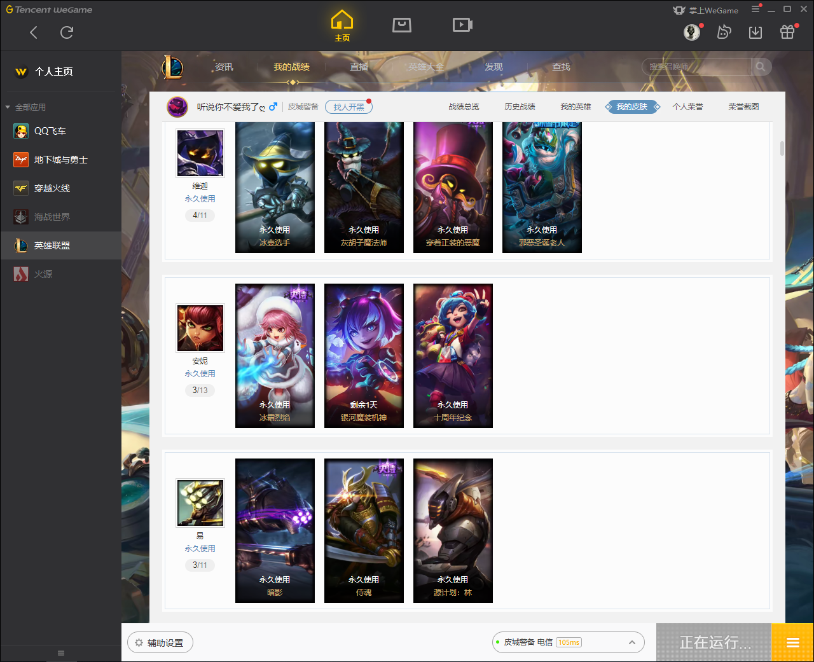Open the 十周年纪念 skin card
Image resolution: width=814 pixels, height=662 pixels.
point(453,355)
